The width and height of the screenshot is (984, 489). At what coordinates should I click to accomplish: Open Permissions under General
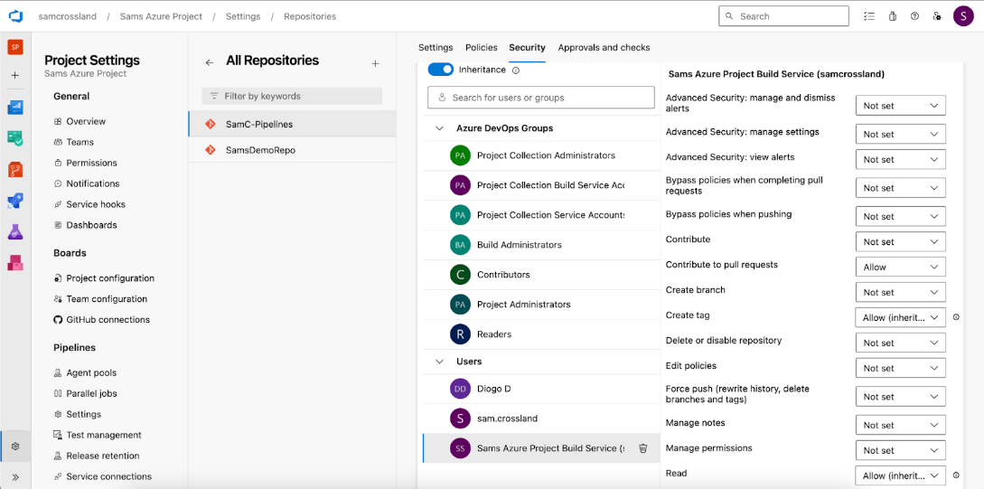click(91, 163)
